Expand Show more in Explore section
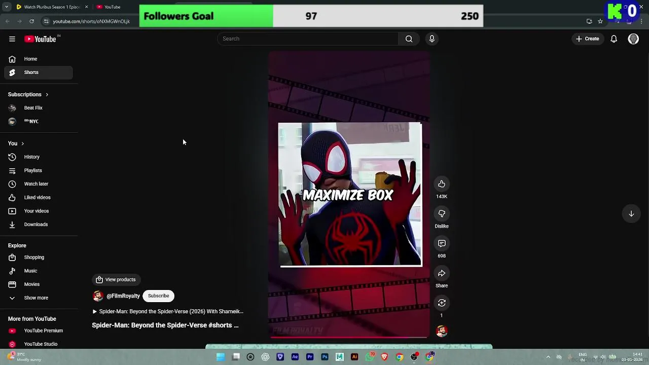649x365 pixels. pos(39,298)
